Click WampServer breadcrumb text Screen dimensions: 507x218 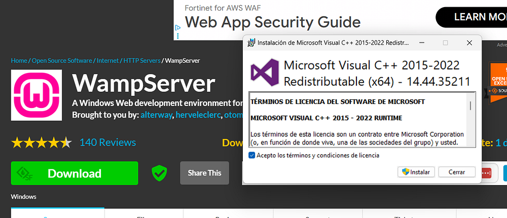(183, 60)
